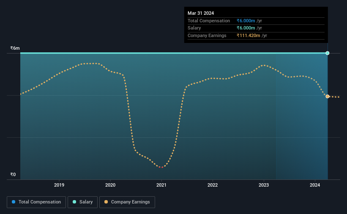Toggle the Total Compensation legend button
Screen dimensions: 347x214
(x=36, y=202)
